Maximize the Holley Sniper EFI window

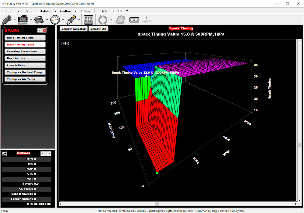(287, 4)
